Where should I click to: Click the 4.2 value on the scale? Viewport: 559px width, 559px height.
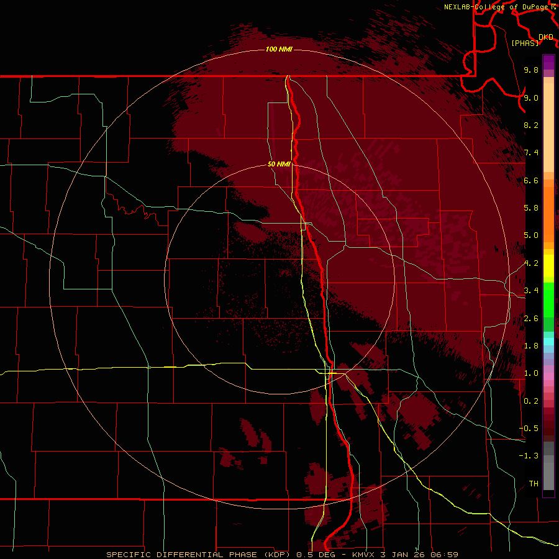(x=531, y=263)
